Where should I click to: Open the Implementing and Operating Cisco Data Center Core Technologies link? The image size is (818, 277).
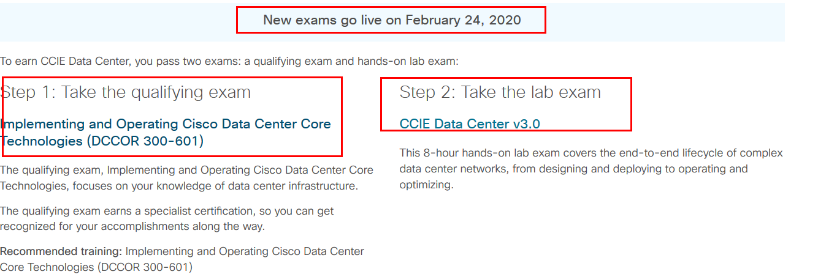(x=166, y=132)
